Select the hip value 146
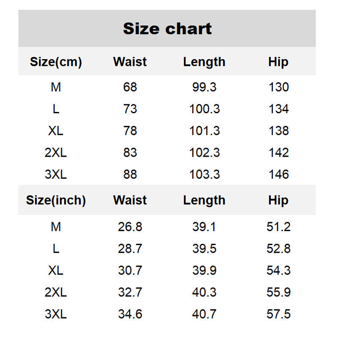The height and width of the screenshot is (338, 338). click(278, 174)
